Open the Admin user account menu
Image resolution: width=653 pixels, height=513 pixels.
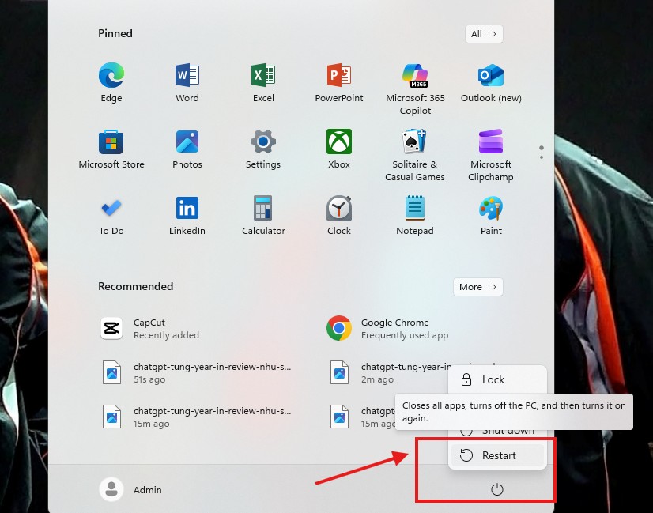(131, 490)
